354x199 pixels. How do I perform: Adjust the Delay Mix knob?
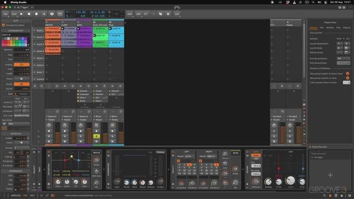235,183
